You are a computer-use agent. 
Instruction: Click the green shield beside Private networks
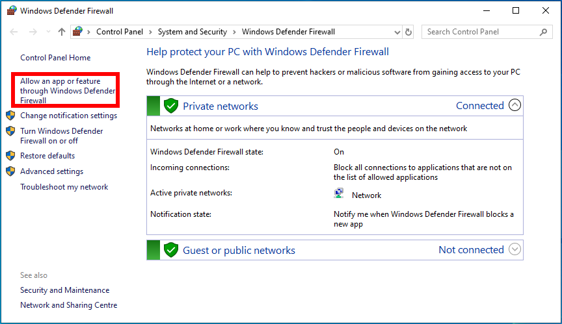pyautogui.click(x=171, y=106)
